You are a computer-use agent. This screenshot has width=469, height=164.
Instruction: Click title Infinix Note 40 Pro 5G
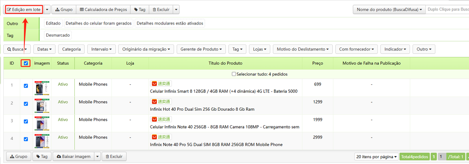coord(216,145)
